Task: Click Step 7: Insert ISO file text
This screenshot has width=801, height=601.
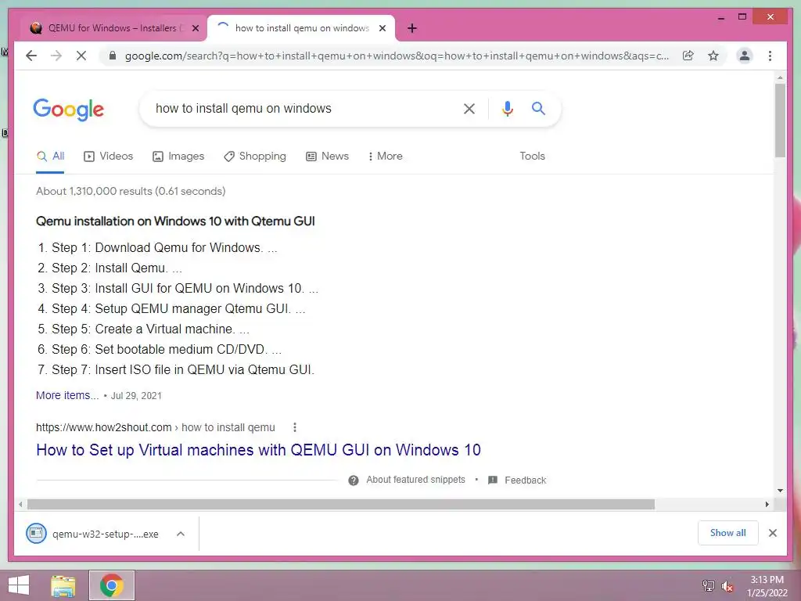Action: (183, 370)
